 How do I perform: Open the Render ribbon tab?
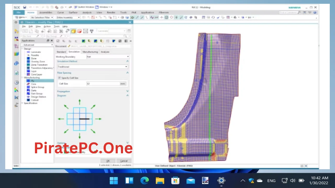[111, 12]
